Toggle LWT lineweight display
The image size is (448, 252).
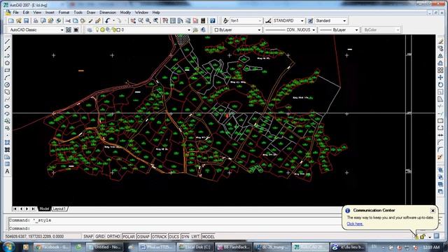click(195, 237)
